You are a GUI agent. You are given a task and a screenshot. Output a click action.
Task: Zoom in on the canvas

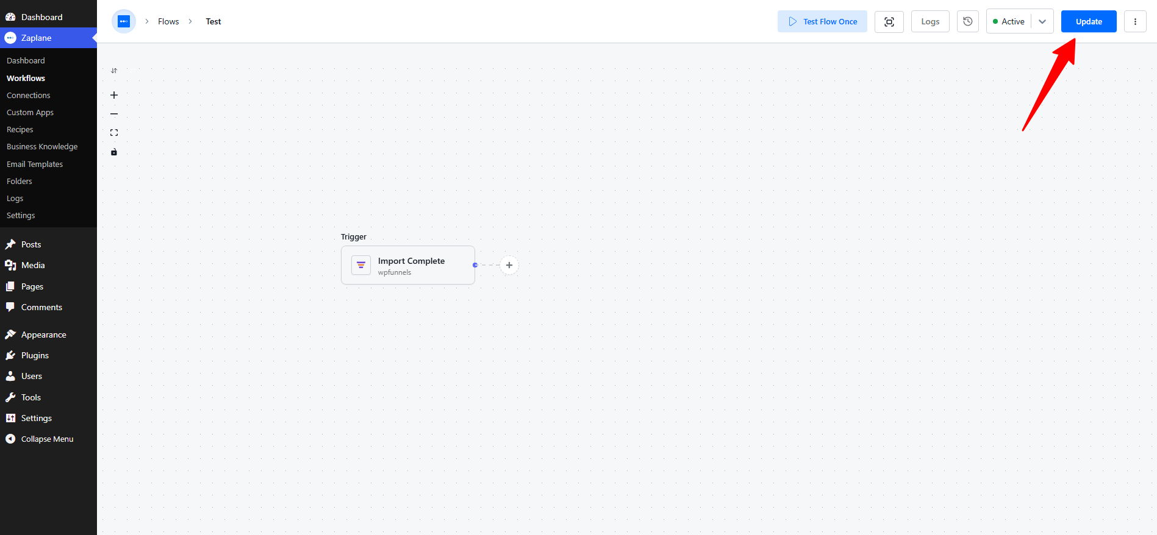click(x=114, y=95)
